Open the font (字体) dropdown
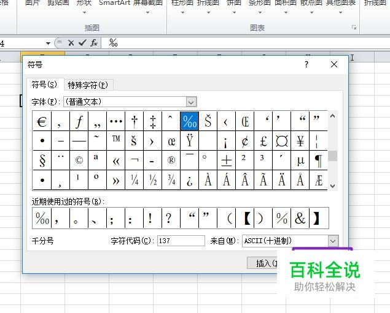 (x=191, y=102)
